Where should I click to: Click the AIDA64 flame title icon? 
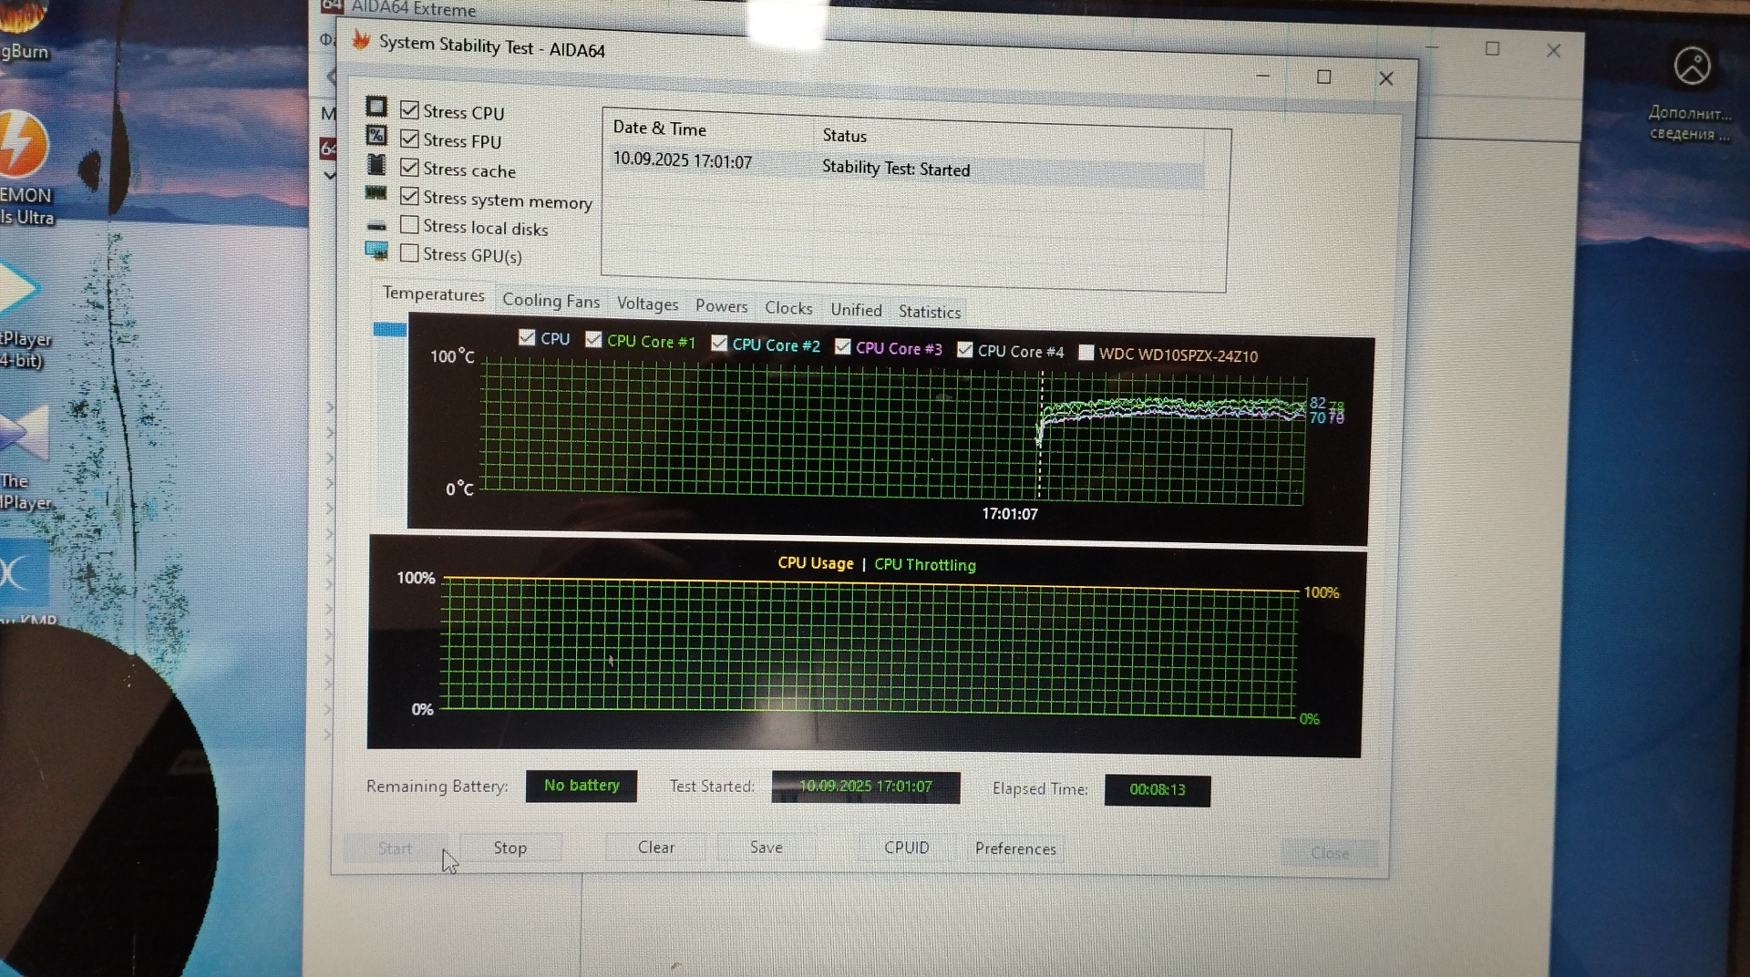361,40
